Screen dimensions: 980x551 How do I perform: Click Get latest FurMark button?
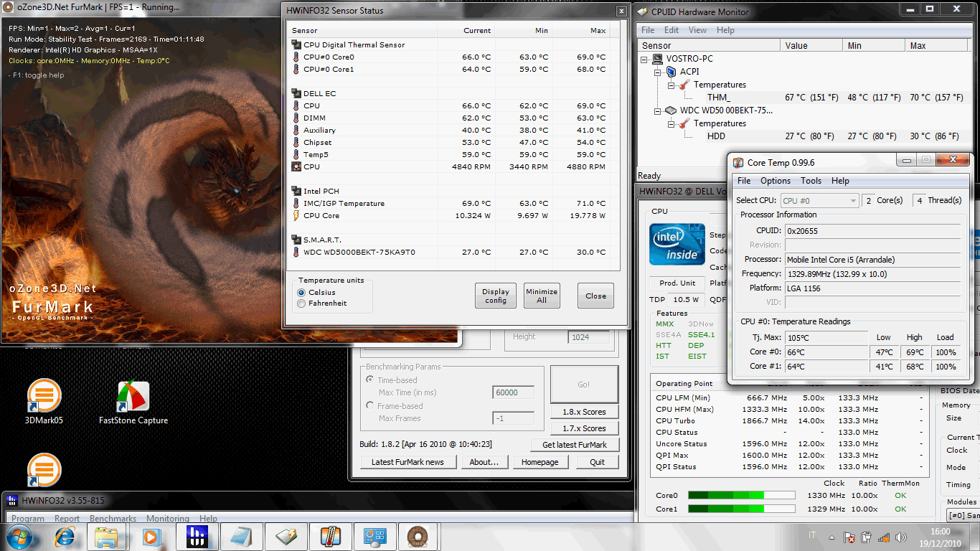(575, 445)
